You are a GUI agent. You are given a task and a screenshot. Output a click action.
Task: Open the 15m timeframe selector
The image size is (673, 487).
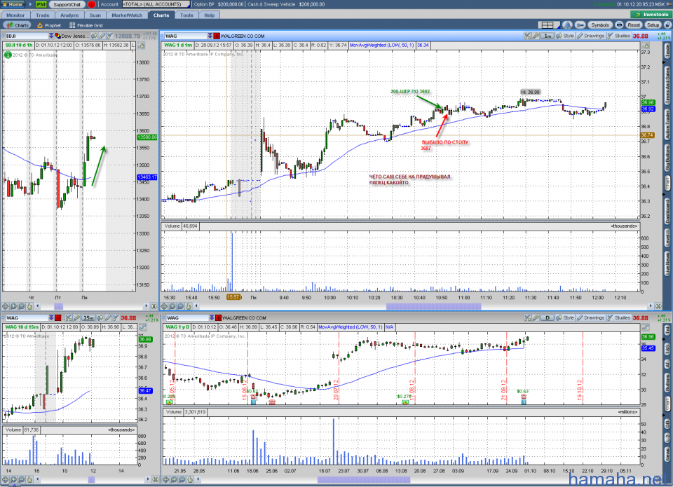pyautogui.click(x=88, y=318)
